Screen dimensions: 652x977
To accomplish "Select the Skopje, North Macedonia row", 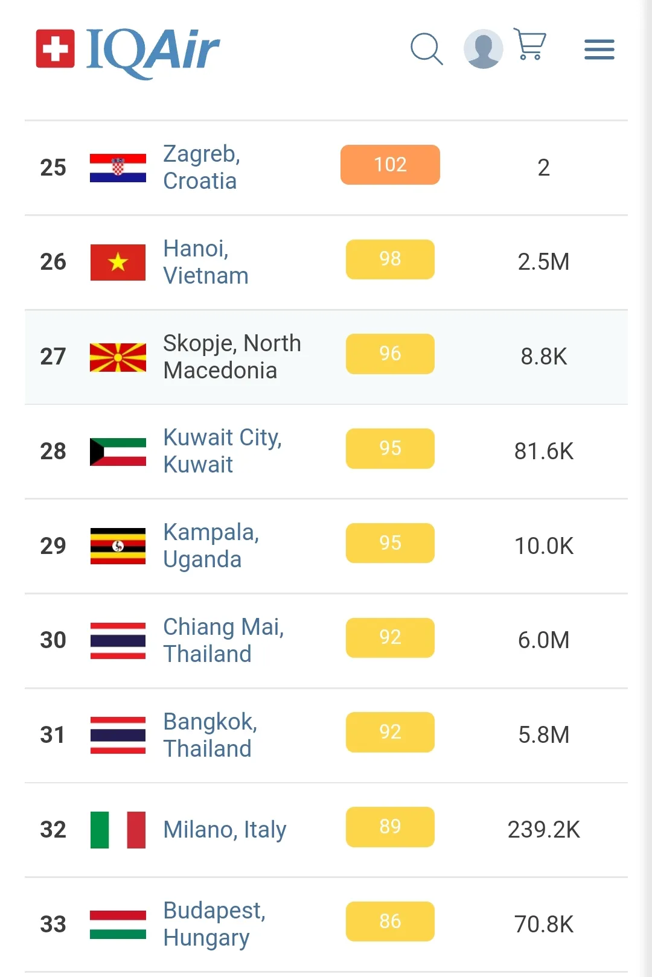I will coord(326,357).
